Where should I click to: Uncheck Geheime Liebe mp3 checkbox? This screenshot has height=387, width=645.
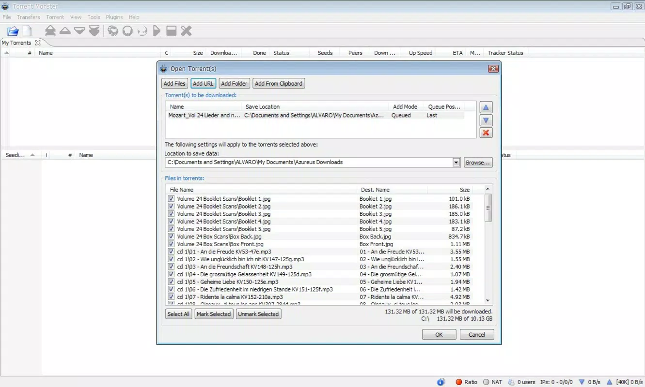click(171, 282)
